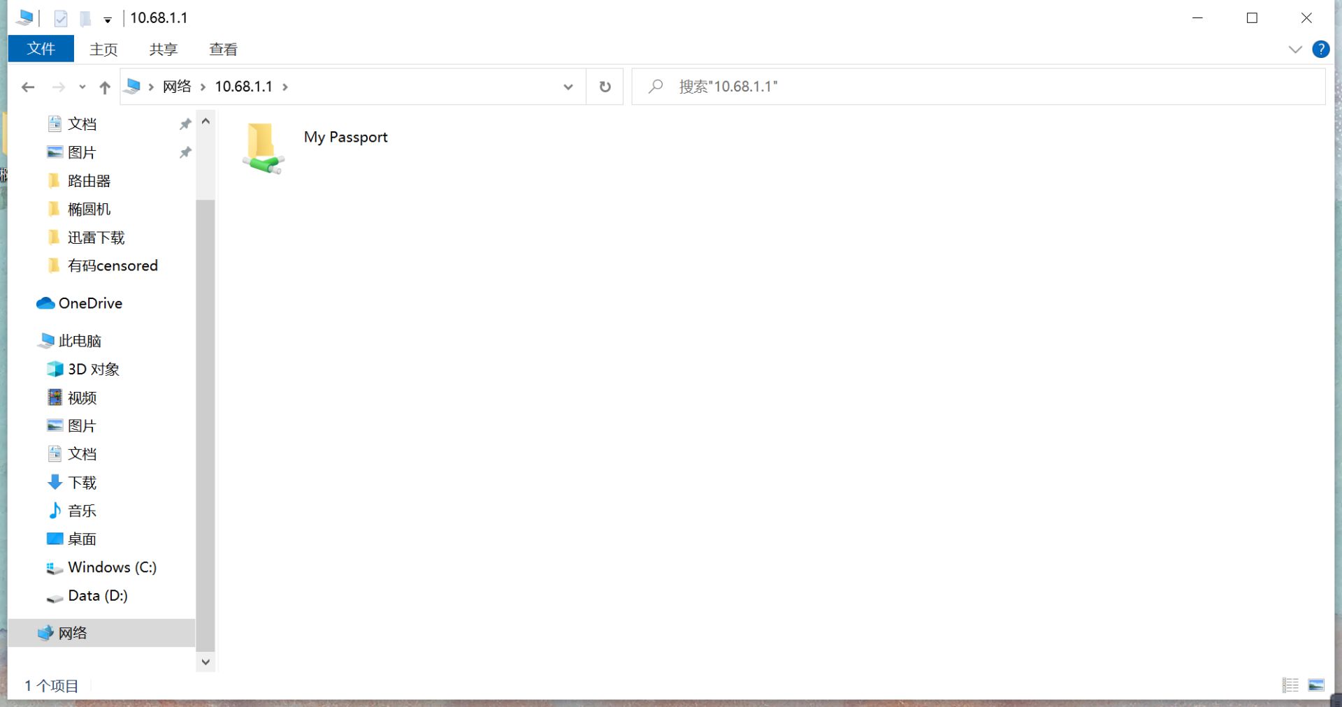The height and width of the screenshot is (707, 1342).
Task: Click the quick access new folder icon
Action: [x=85, y=18]
